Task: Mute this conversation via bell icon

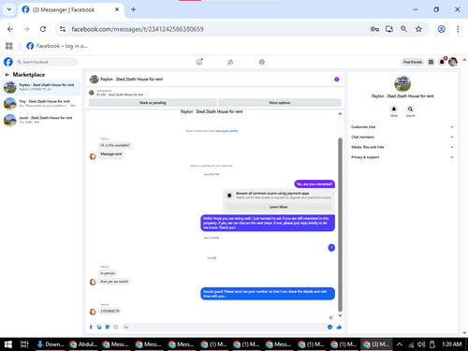Action: (x=394, y=109)
